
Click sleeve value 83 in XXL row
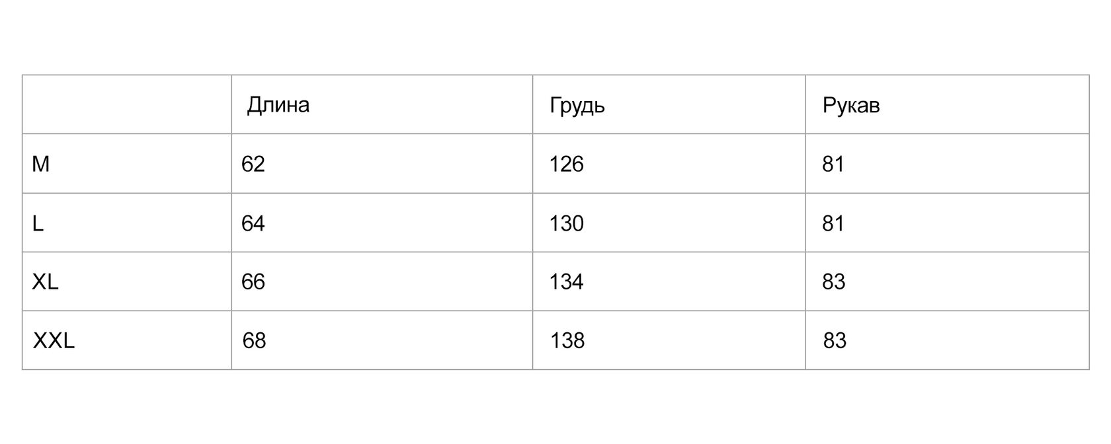point(835,341)
